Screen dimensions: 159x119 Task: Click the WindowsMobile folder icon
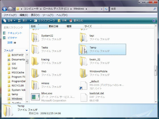83,73
